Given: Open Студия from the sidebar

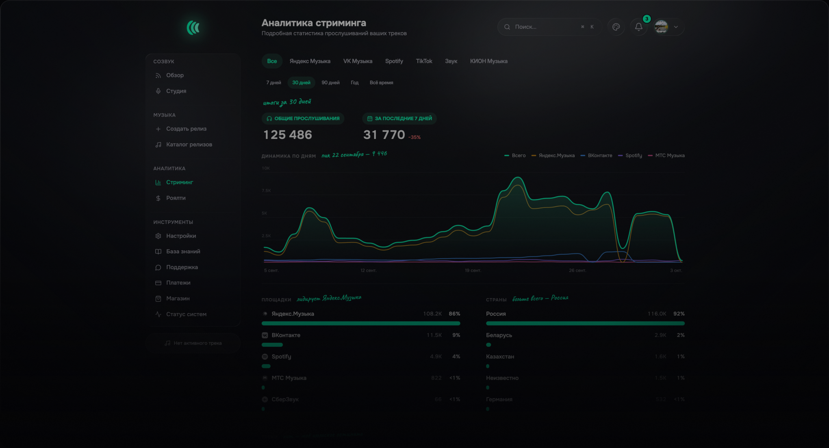Looking at the screenshot, I should click(x=193, y=91).
